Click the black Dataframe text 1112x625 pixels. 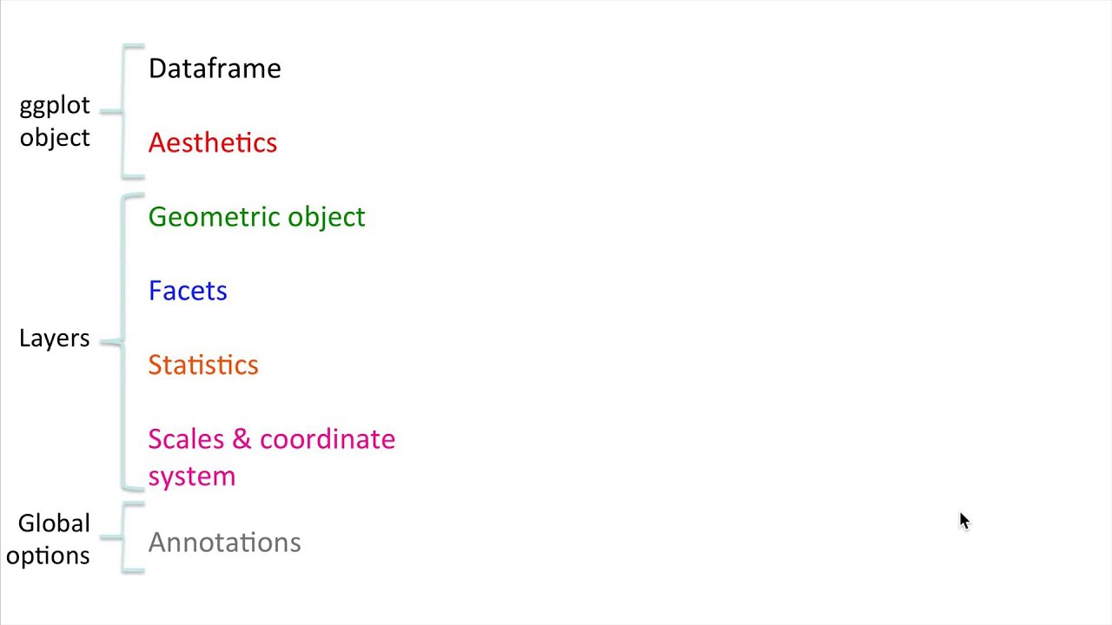[215, 69]
